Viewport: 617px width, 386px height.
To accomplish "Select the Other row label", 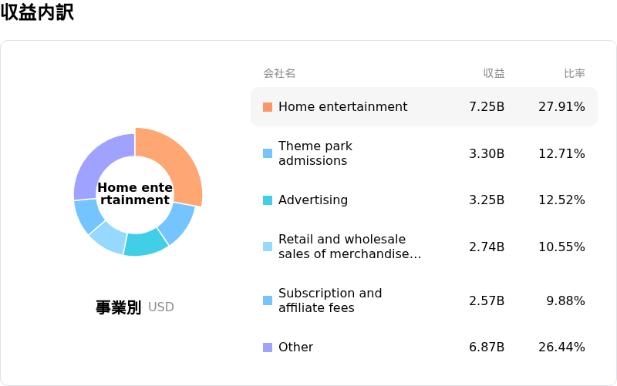I will point(295,347).
